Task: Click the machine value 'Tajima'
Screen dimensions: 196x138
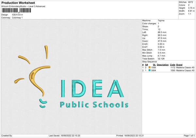Action: [x=161, y=21]
